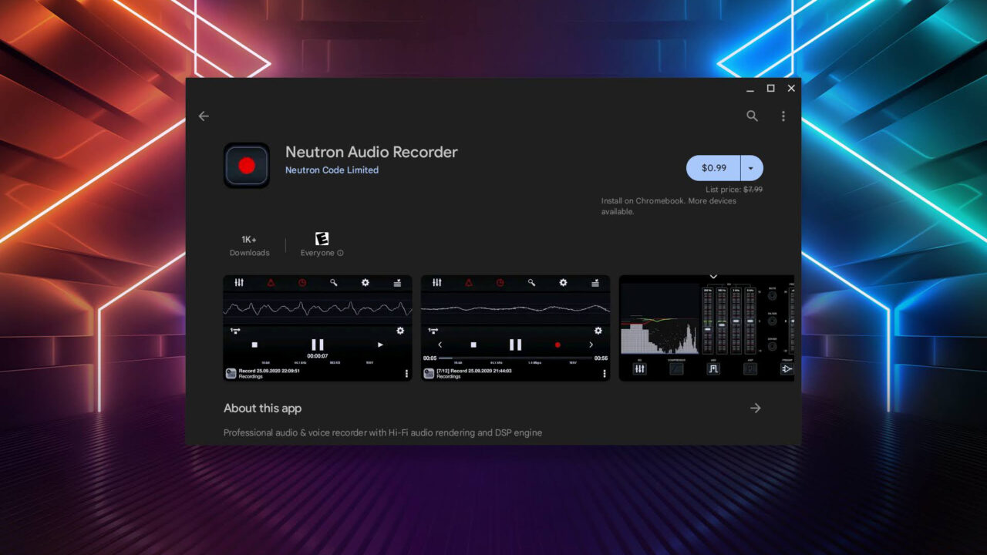Click the Everyone content rating E icon
This screenshot has width=987, height=555.
[321, 237]
